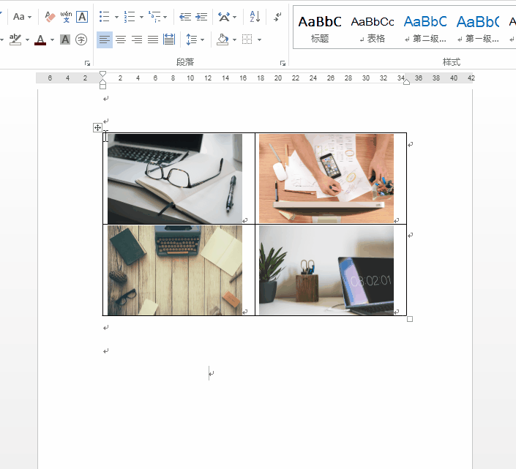Click the numbered list icon
516x469 pixels.
pos(130,16)
